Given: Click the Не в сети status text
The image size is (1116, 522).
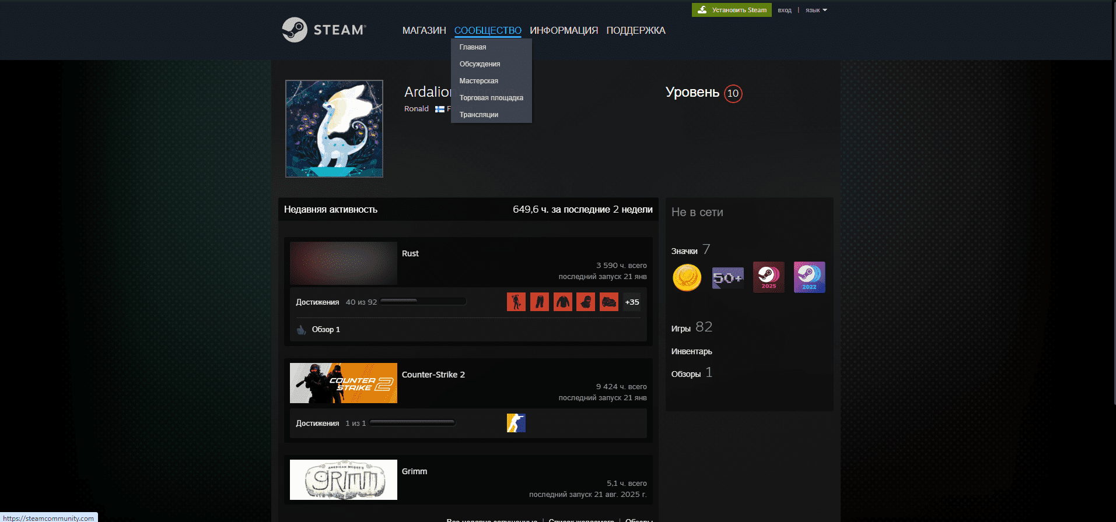Looking at the screenshot, I should coord(697,213).
